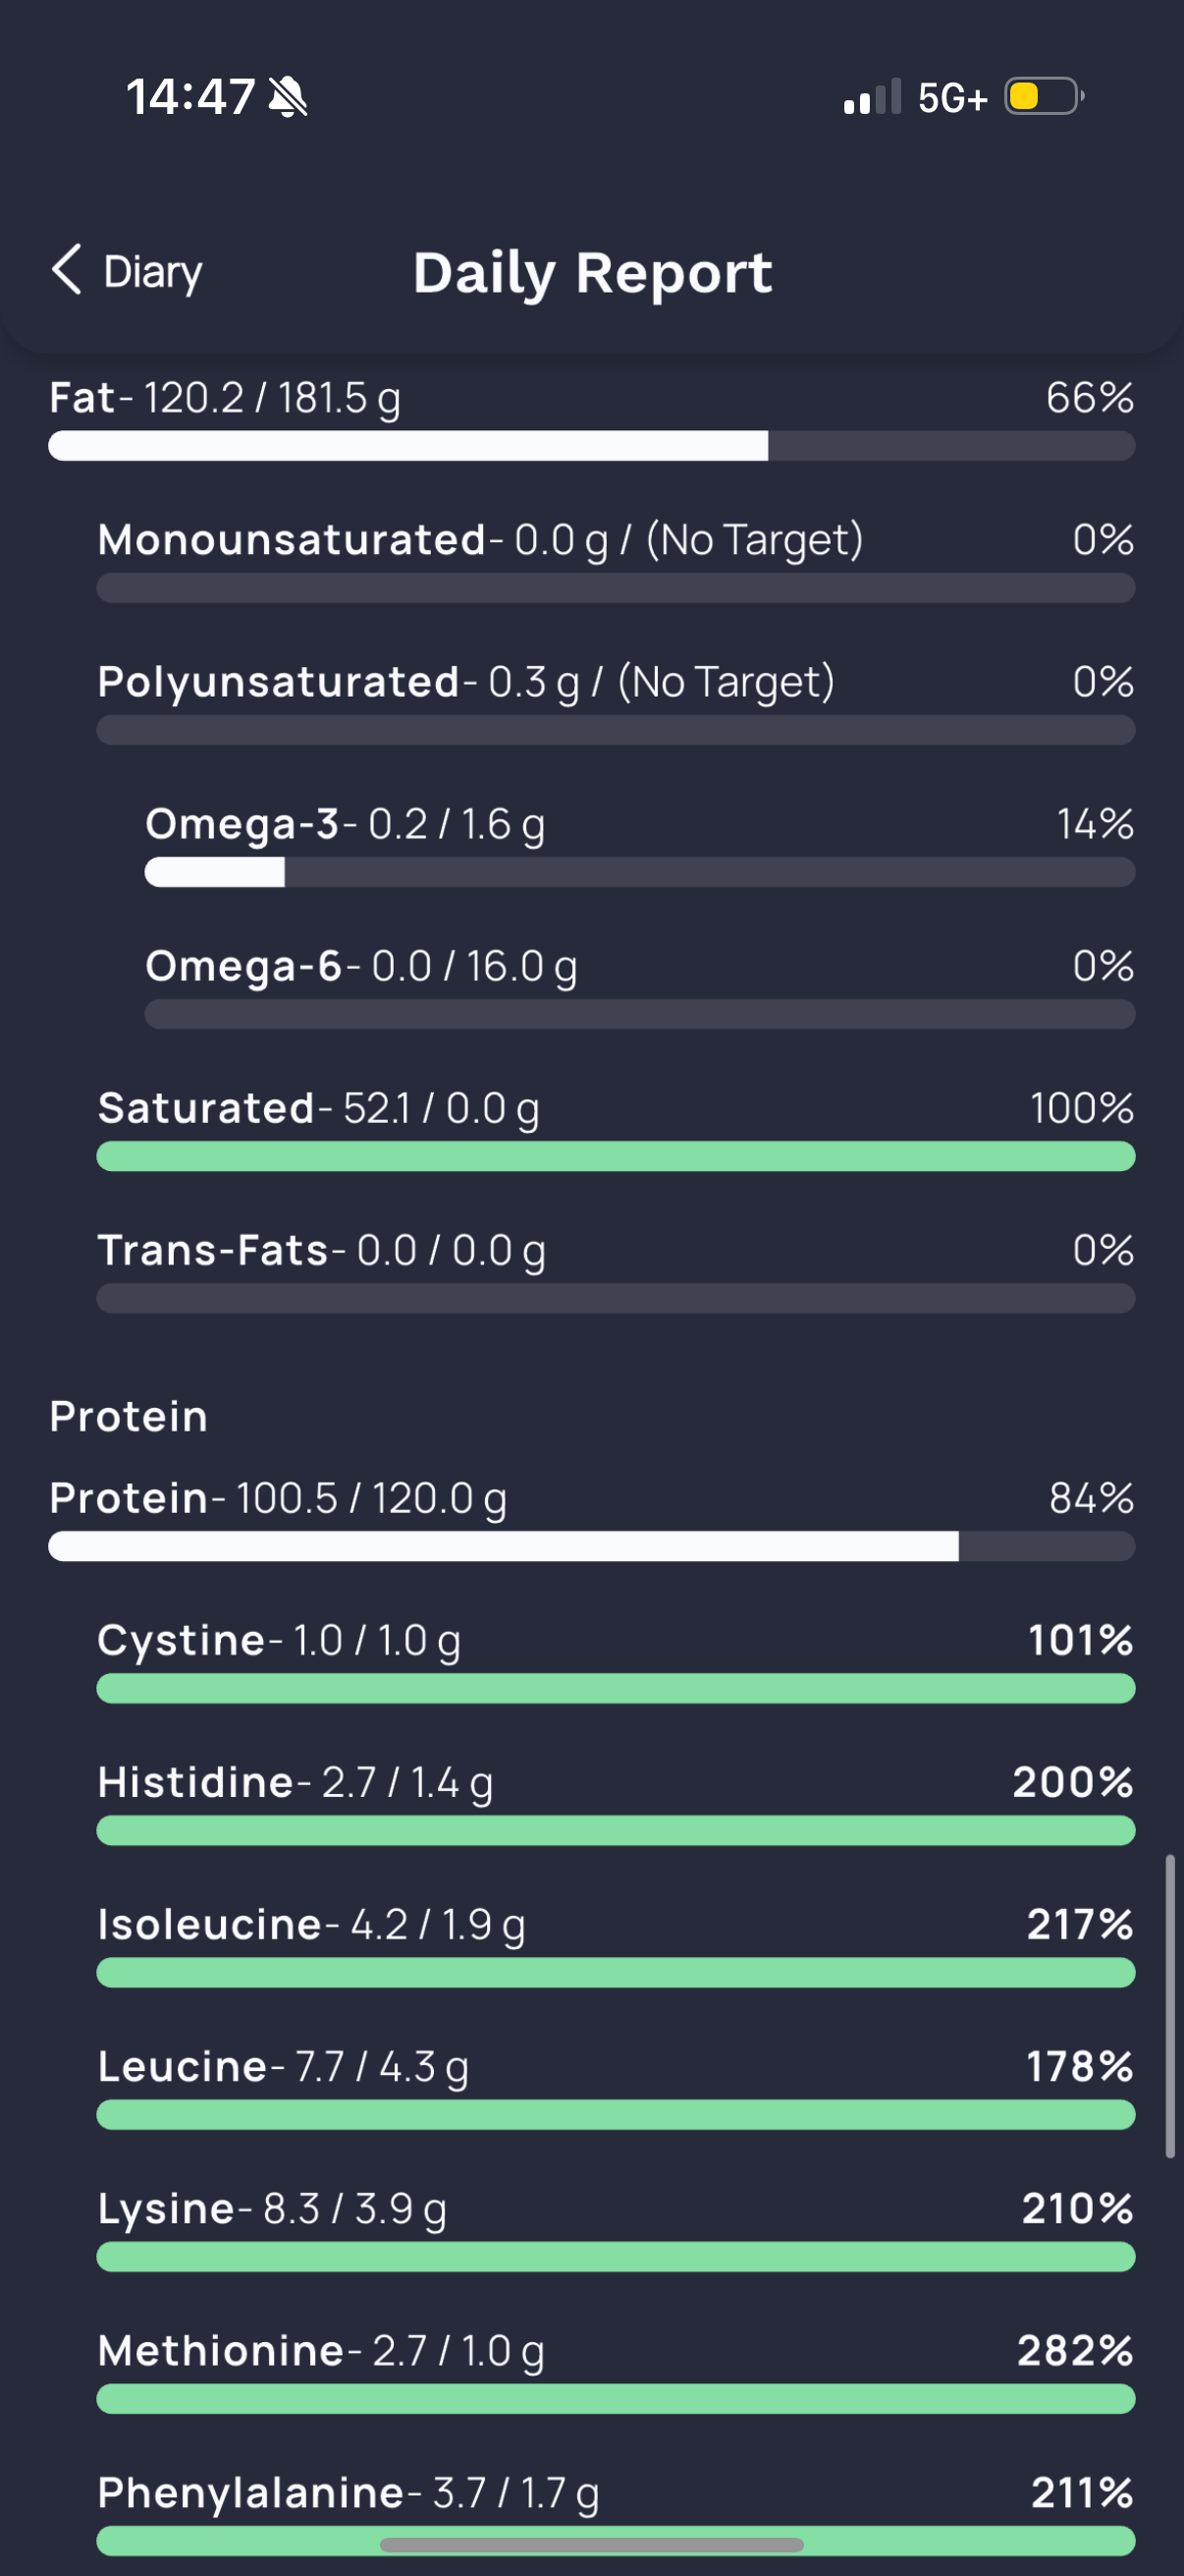Tap the 5G+ network indicator

952,98
